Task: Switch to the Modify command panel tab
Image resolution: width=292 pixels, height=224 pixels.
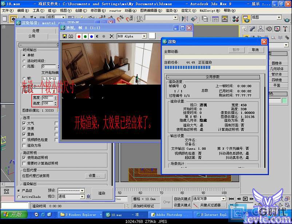Action: 252,29
